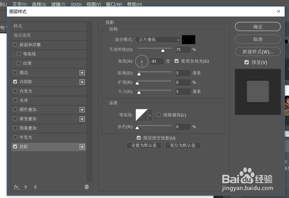Disable Layer Knocks Out Drop Shadow
This screenshot has width=289, height=198.
point(139,138)
